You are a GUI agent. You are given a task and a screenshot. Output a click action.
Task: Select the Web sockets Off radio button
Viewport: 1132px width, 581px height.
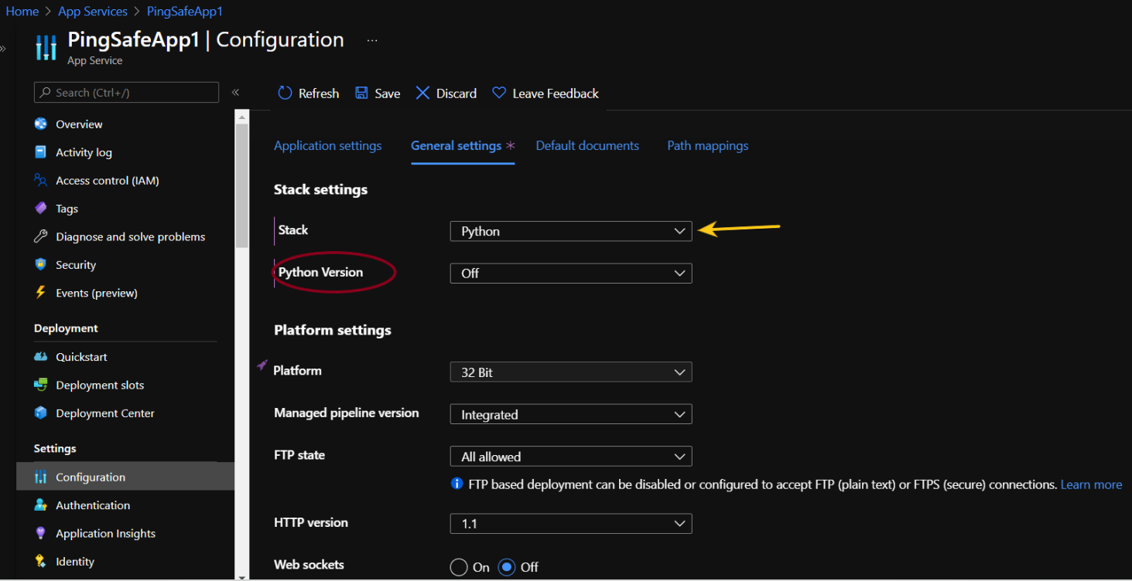(x=507, y=567)
